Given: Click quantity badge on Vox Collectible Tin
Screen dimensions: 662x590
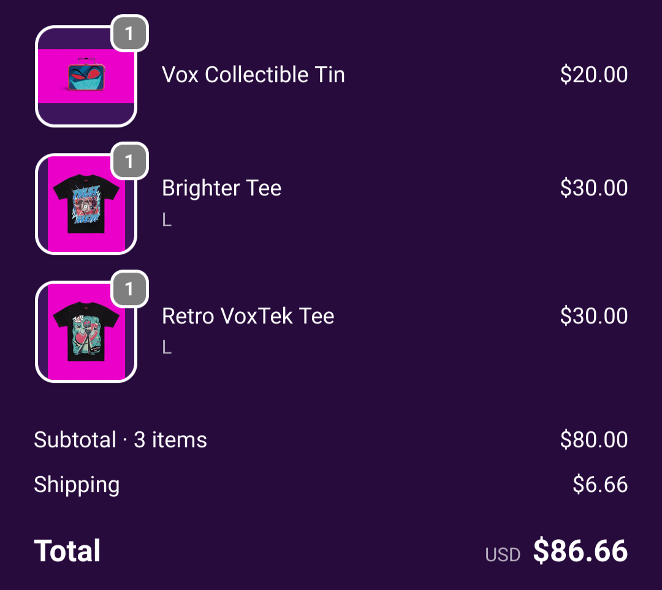Looking at the screenshot, I should click(129, 33).
